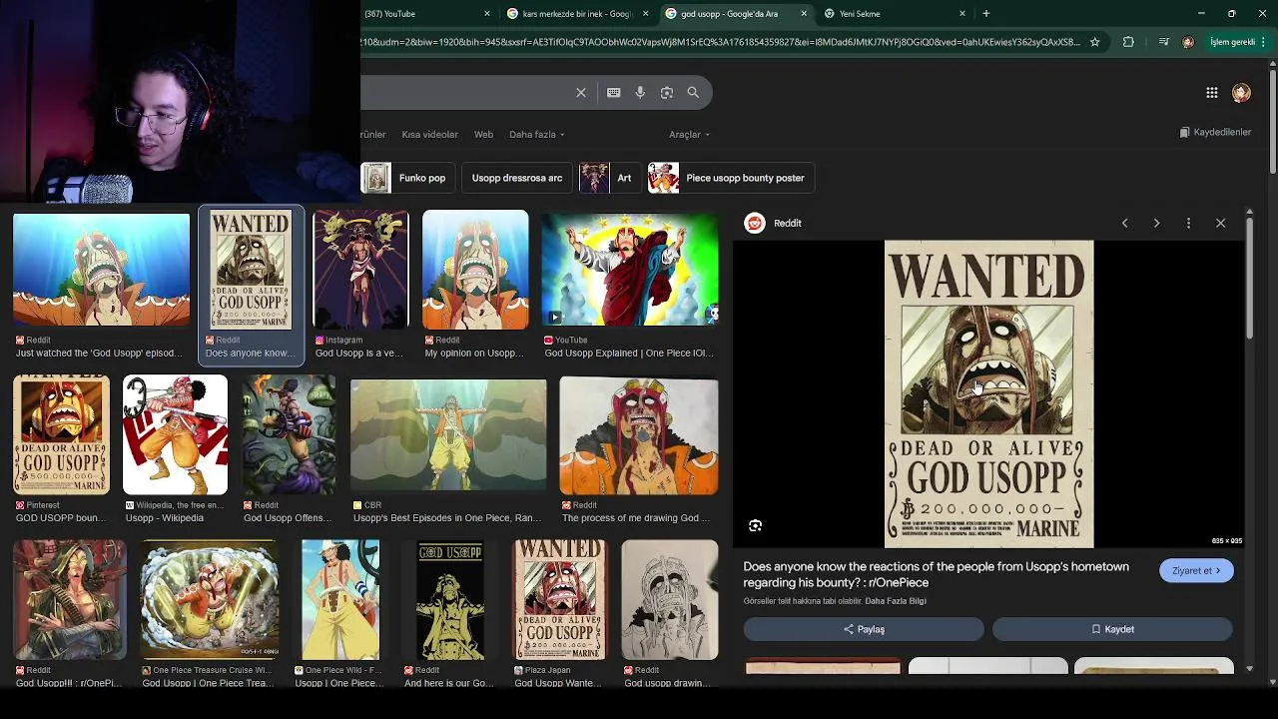The image size is (1278, 719).
Task: Expand the Daha fazla dropdown
Action: pos(536,134)
